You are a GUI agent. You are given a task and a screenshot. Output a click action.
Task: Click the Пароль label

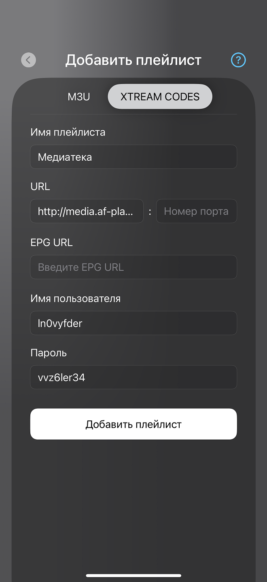49,353
